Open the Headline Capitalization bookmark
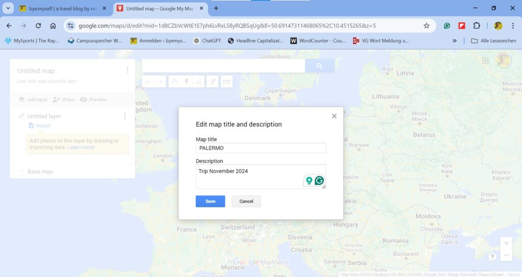The image size is (522, 277). click(255, 41)
